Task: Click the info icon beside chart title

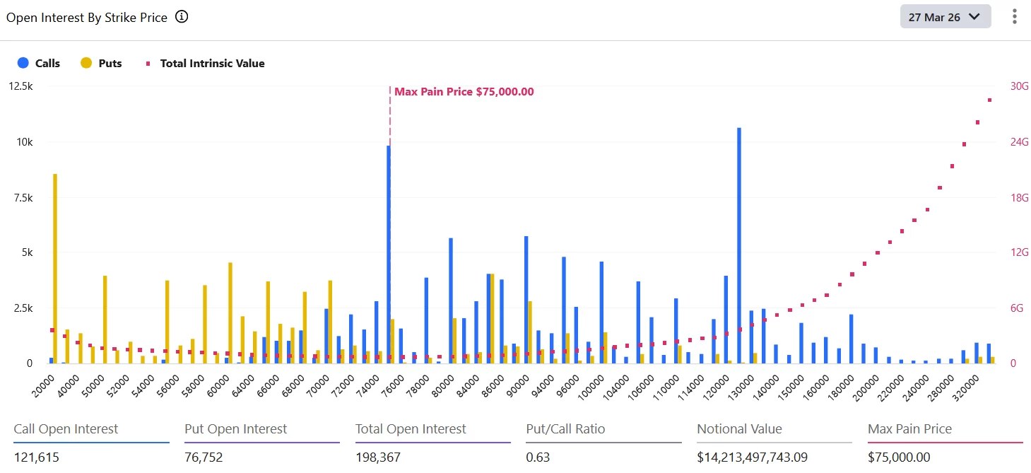Action: click(182, 17)
